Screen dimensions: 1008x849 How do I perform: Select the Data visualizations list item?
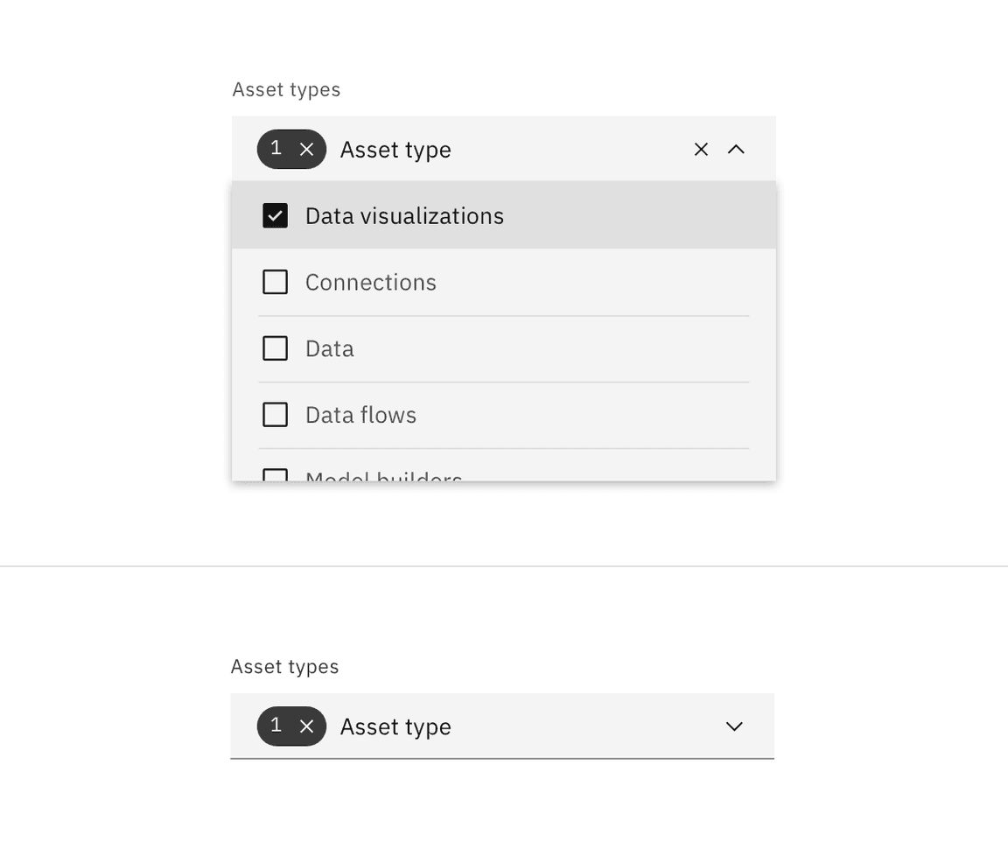coord(504,215)
